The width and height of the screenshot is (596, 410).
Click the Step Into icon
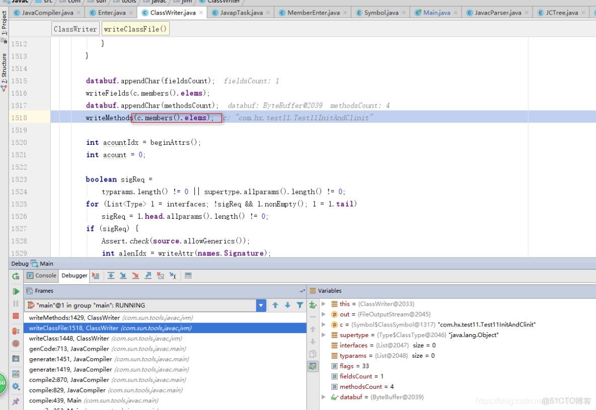123,275
